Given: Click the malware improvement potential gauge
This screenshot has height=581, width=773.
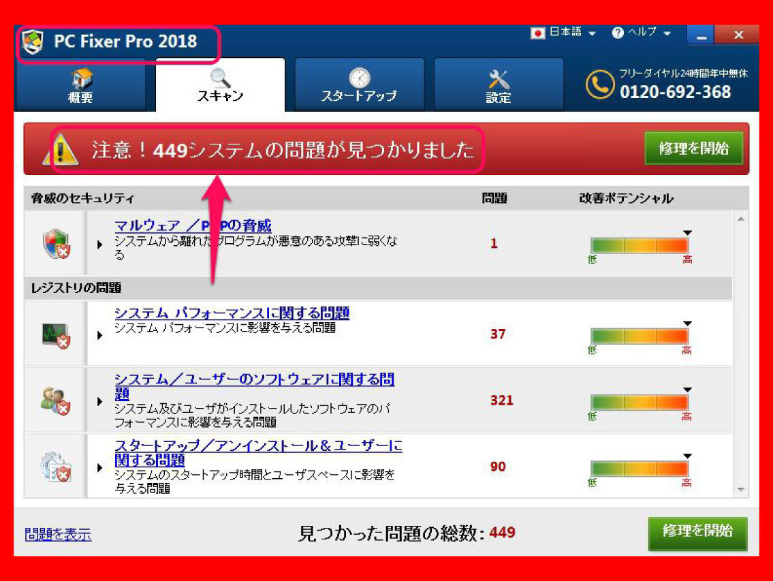Looking at the screenshot, I should point(639,246).
